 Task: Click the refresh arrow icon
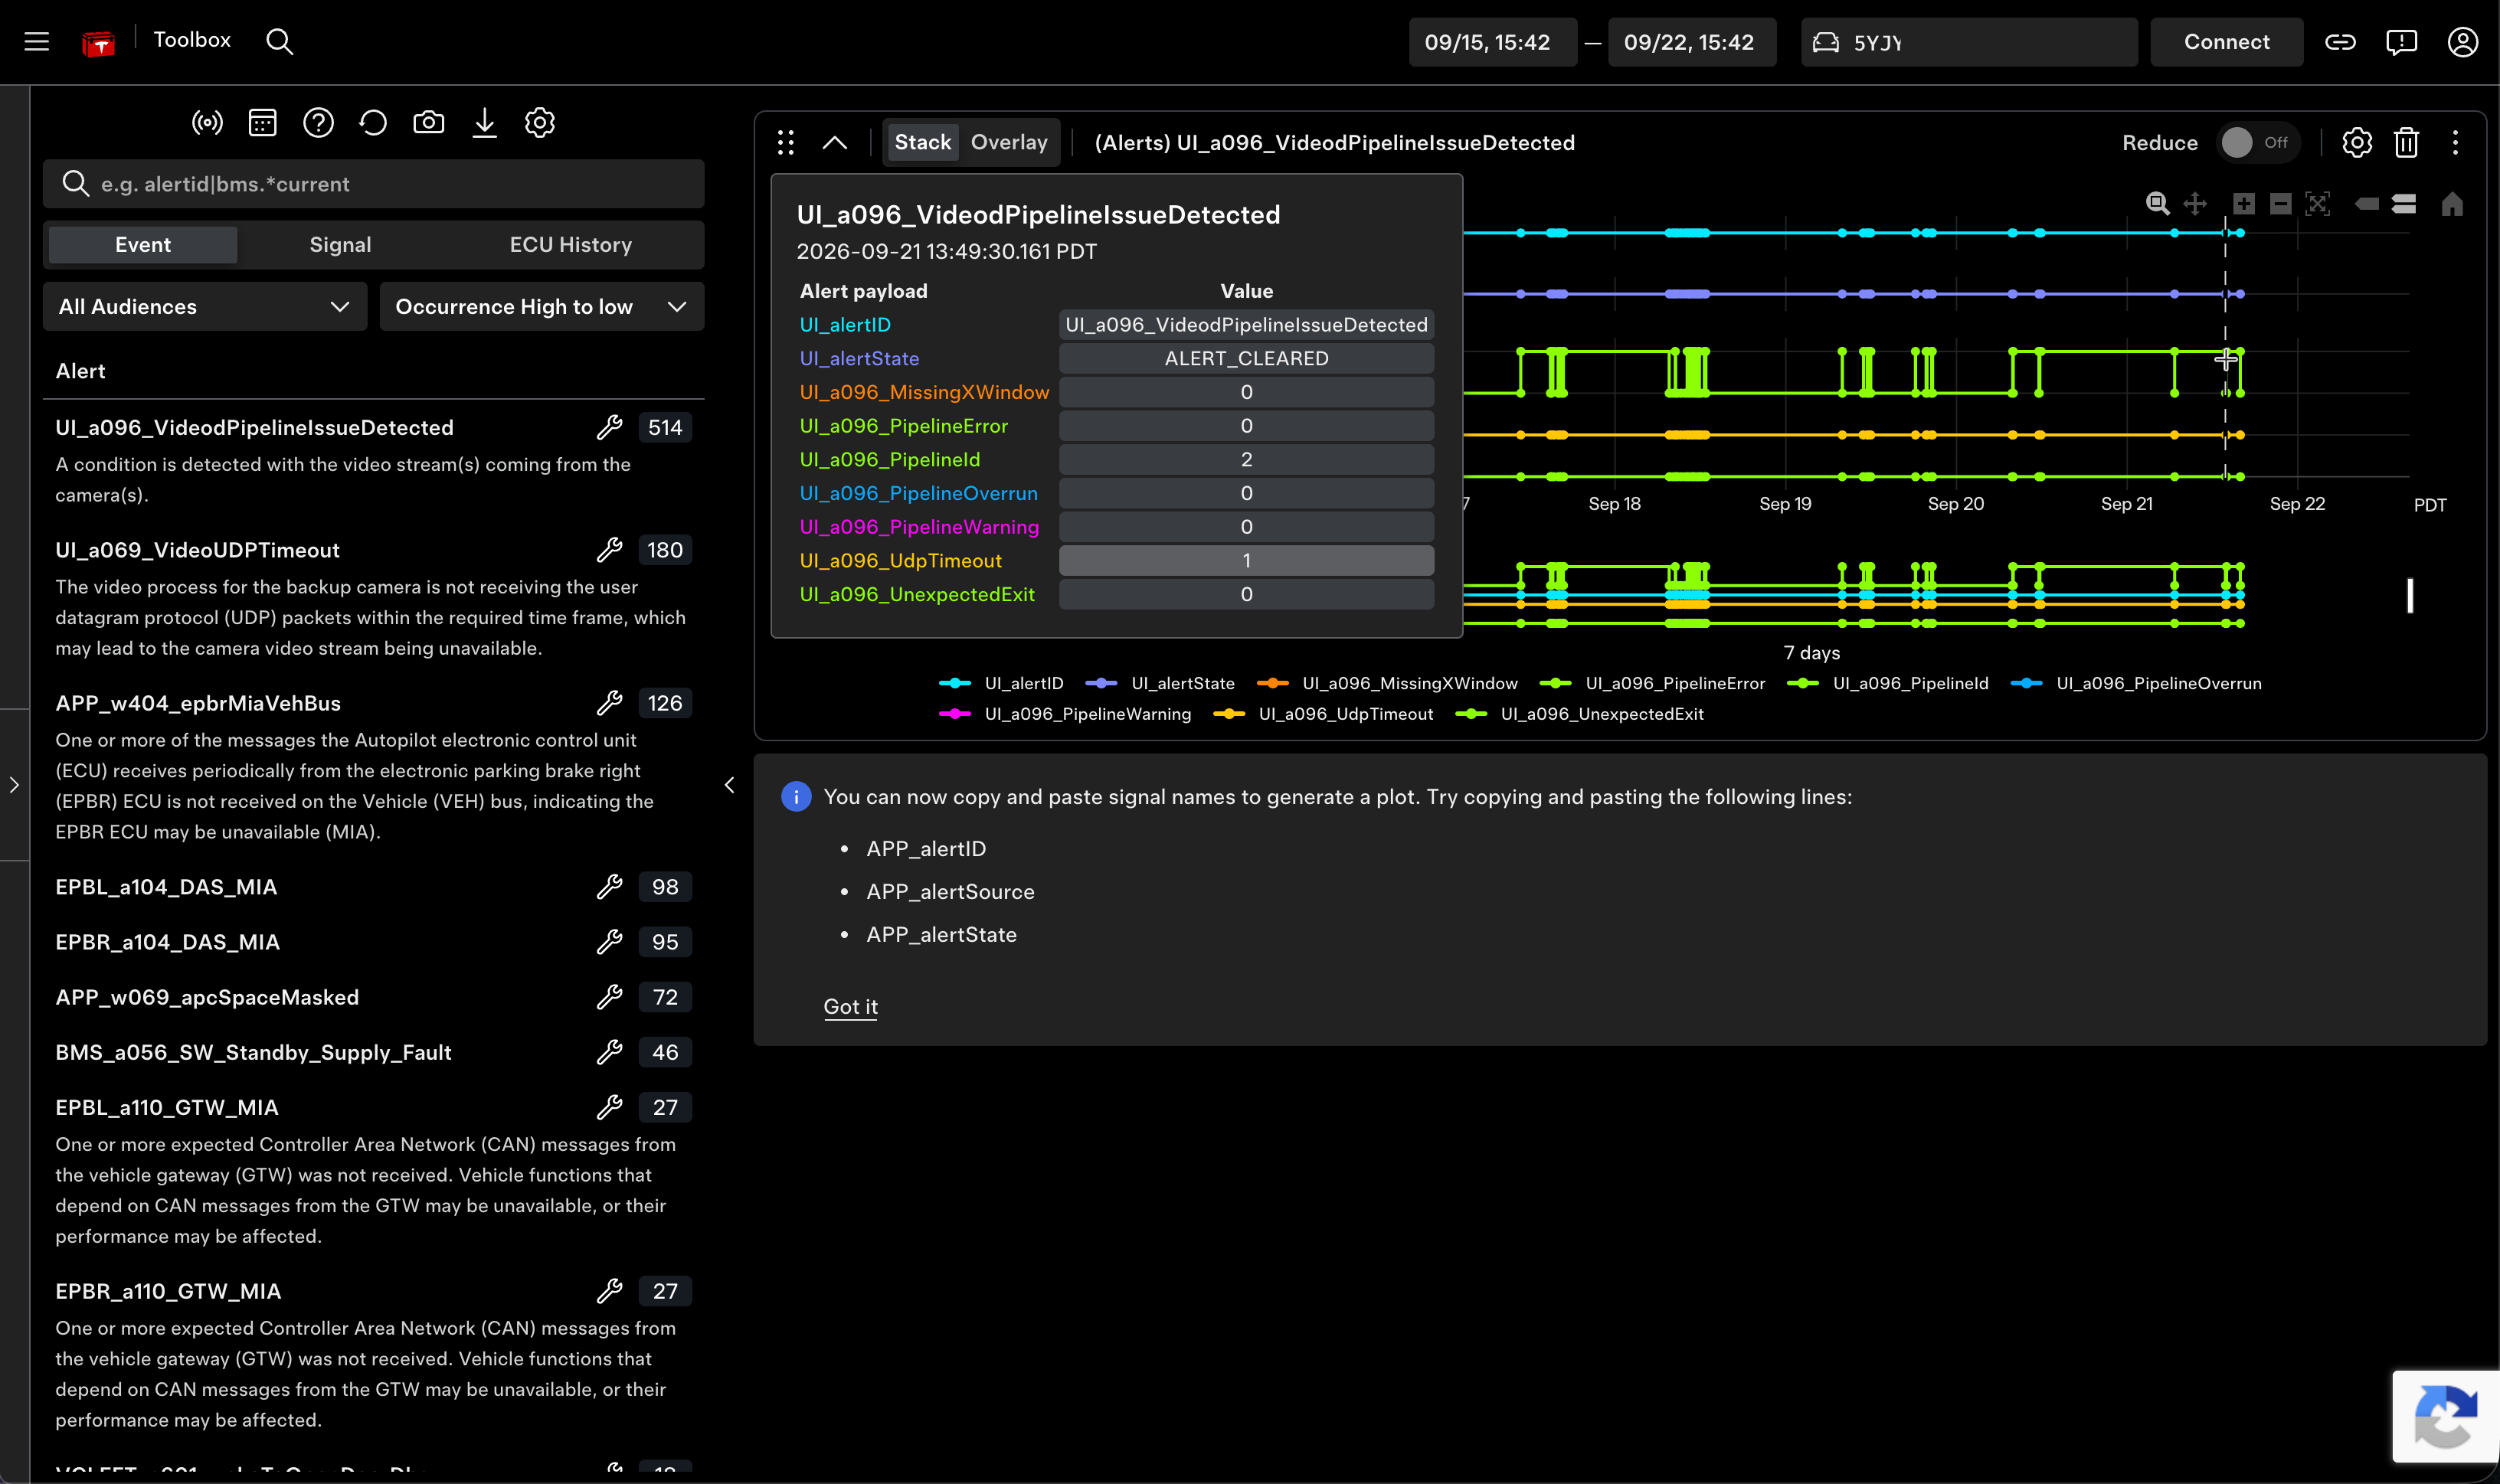(x=373, y=123)
